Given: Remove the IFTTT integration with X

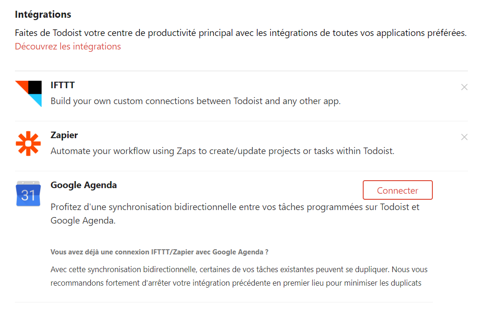Looking at the screenshot, I should (464, 87).
